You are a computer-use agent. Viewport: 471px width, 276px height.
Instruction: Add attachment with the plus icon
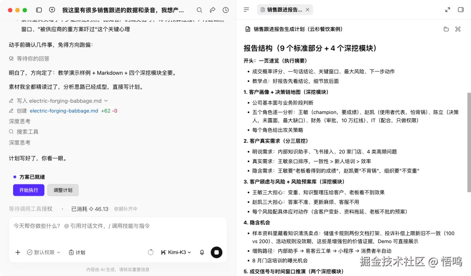point(18,252)
